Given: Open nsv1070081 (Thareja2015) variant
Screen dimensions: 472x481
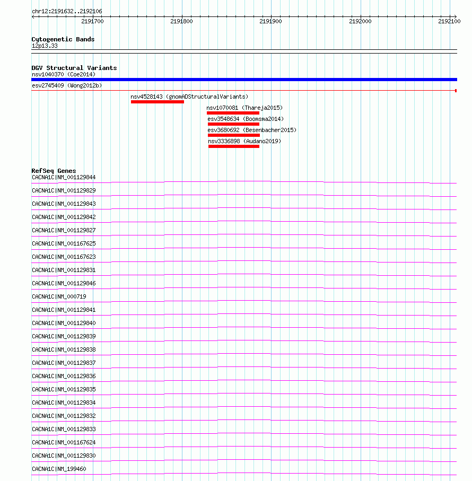Looking at the screenshot, I should click(x=244, y=108).
